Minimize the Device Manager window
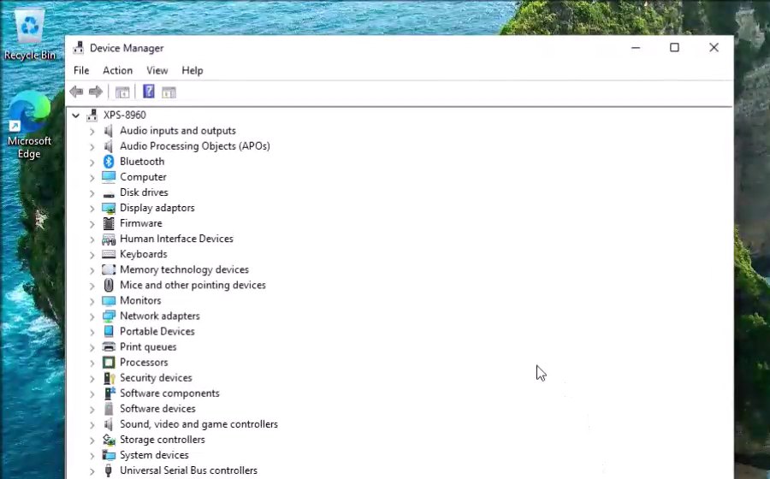 636,48
